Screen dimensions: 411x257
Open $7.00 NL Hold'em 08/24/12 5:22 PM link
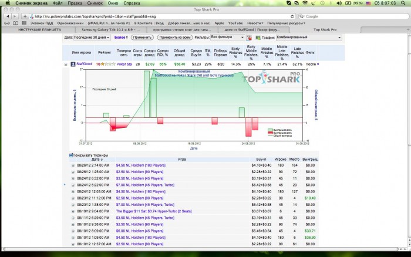[x=145, y=185]
